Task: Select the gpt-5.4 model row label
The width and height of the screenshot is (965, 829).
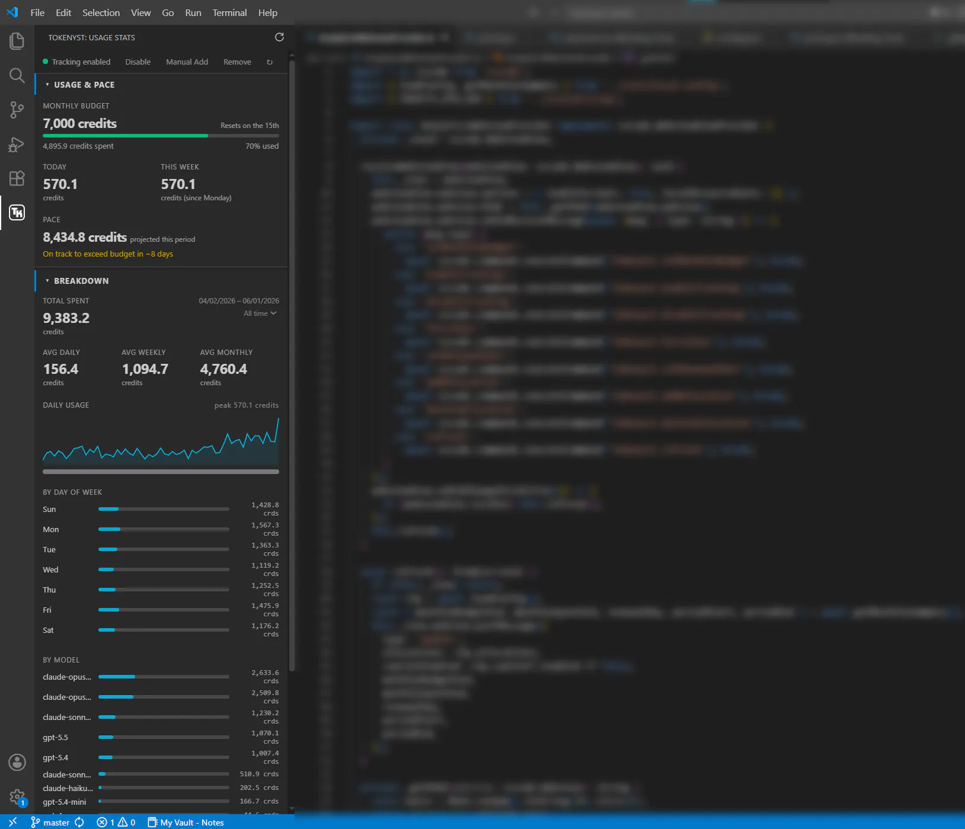Action: click(x=55, y=757)
